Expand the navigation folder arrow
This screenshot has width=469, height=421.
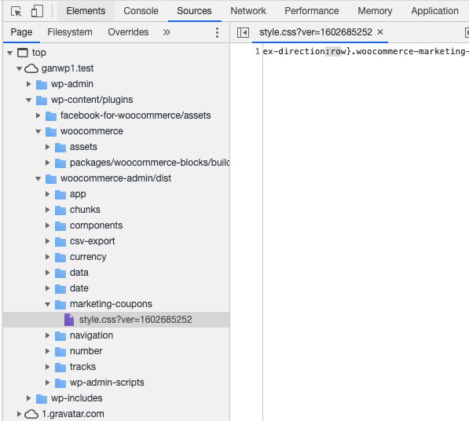48,335
